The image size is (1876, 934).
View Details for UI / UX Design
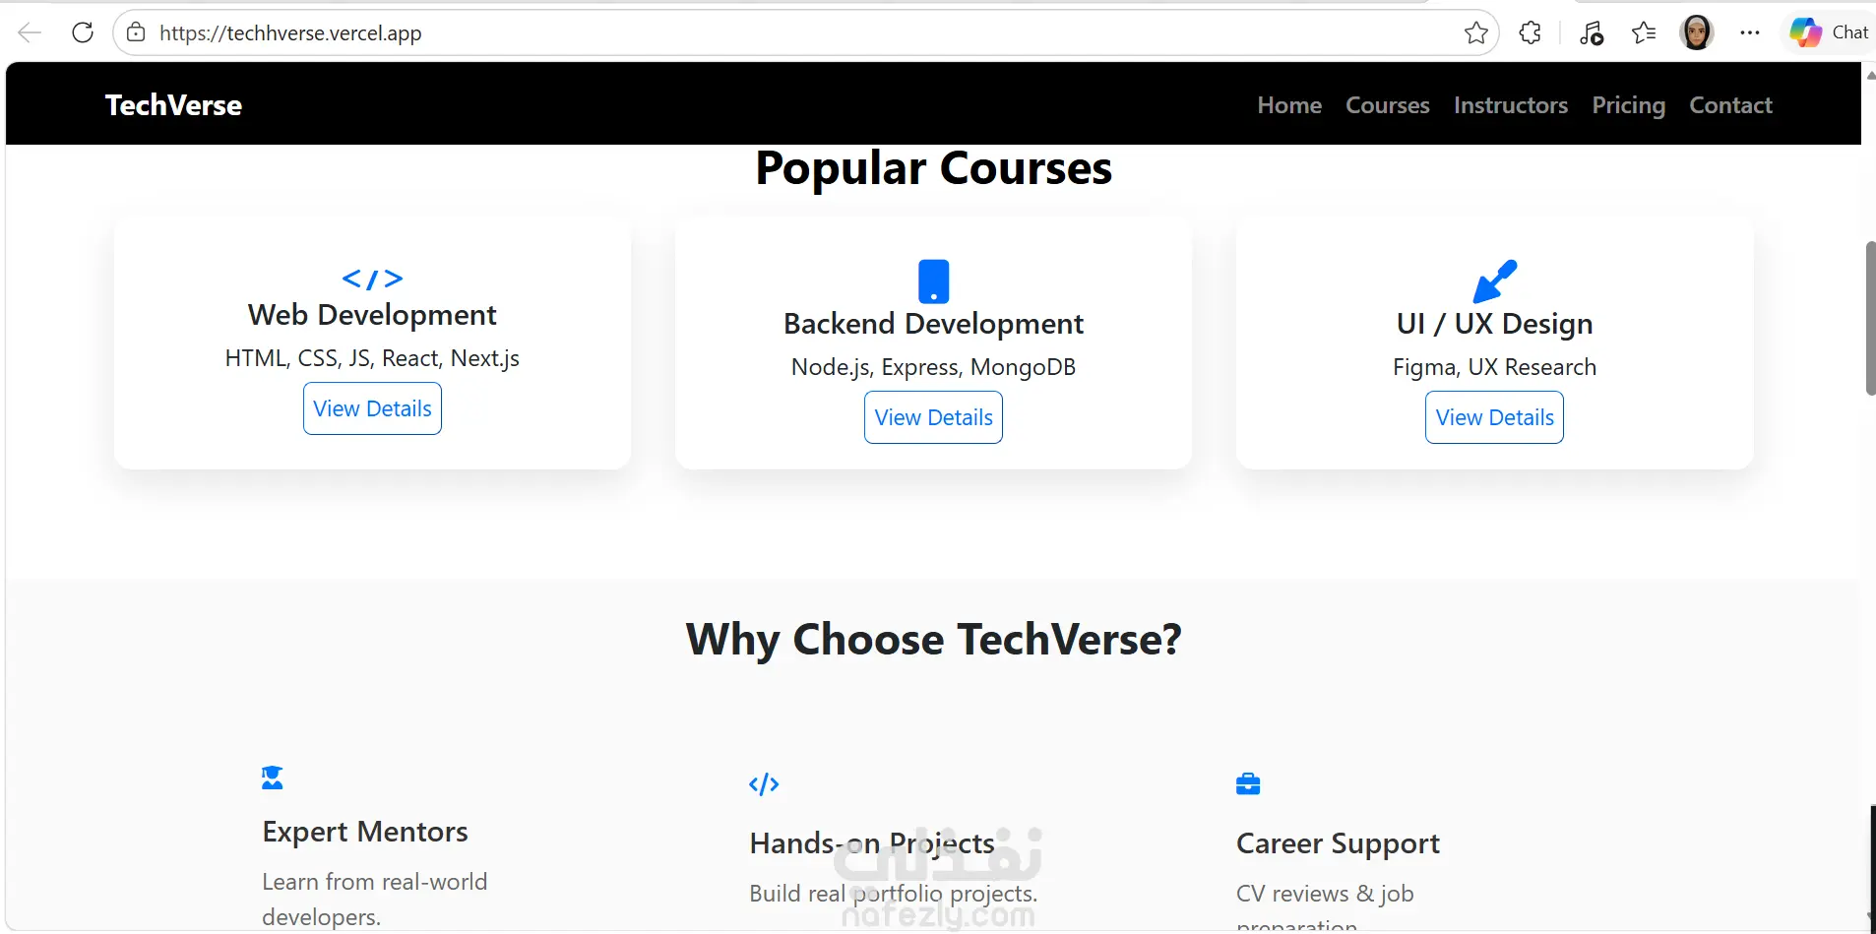(1494, 417)
